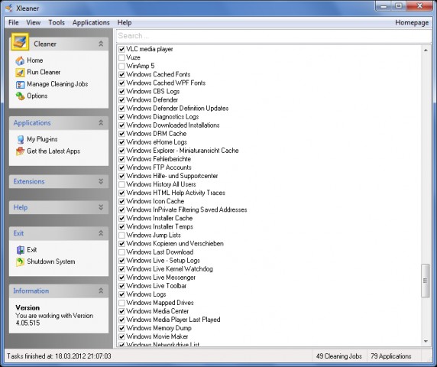Click the Tasks finished timestamp in status bar

(59, 356)
